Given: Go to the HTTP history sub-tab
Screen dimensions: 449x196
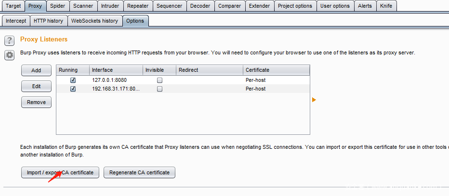Looking at the screenshot, I should tap(48, 21).
